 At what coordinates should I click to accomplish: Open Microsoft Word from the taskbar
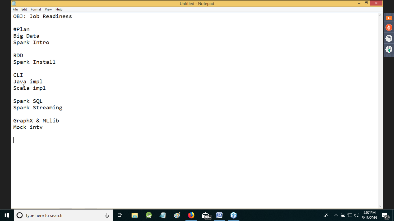tap(219, 215)
